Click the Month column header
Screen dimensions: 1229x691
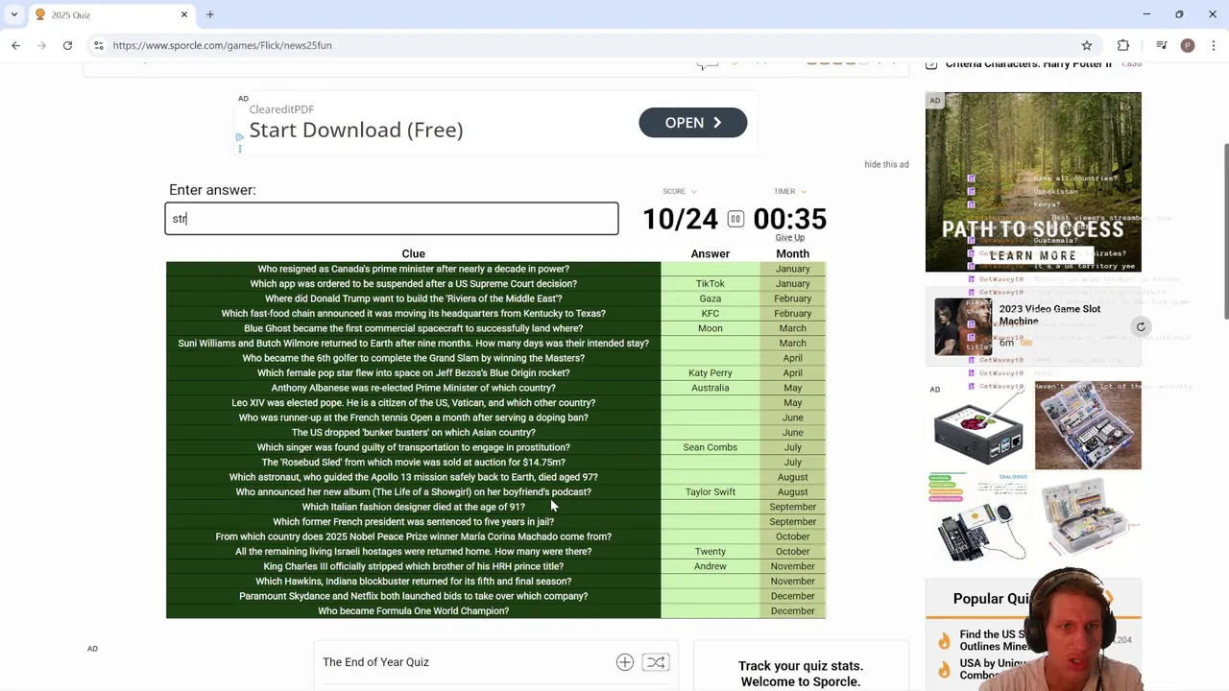[792, 253]
